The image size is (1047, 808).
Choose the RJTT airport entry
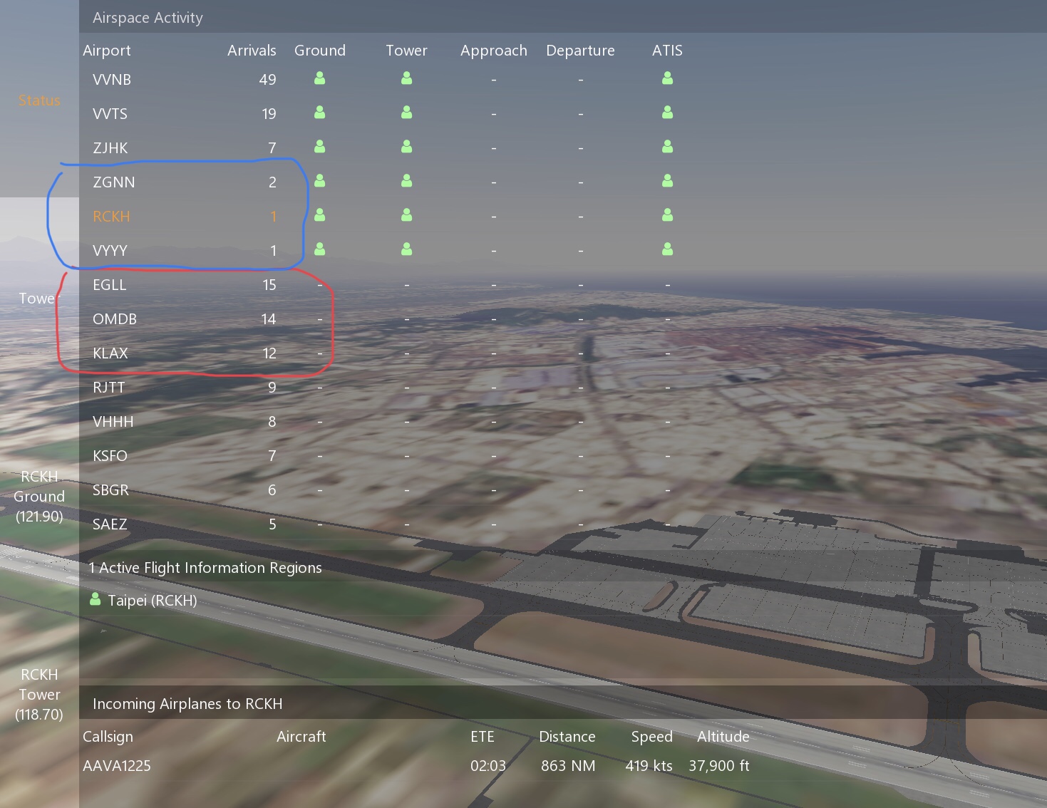pos(109,388)
